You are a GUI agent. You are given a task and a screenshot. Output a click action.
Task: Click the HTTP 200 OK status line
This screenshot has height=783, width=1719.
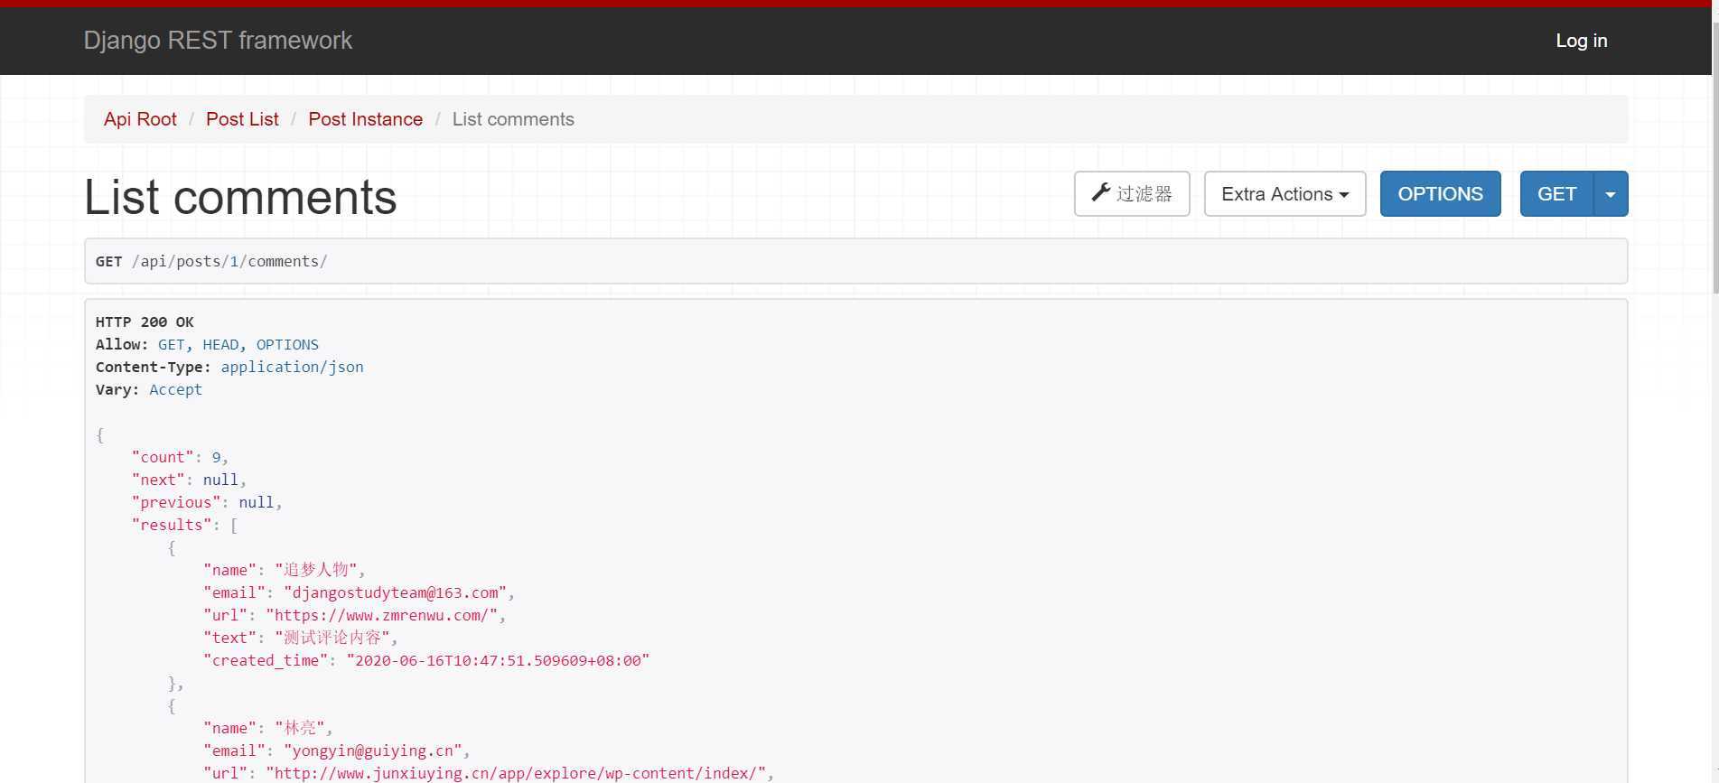pyautogui.click(x=145, y=322)
